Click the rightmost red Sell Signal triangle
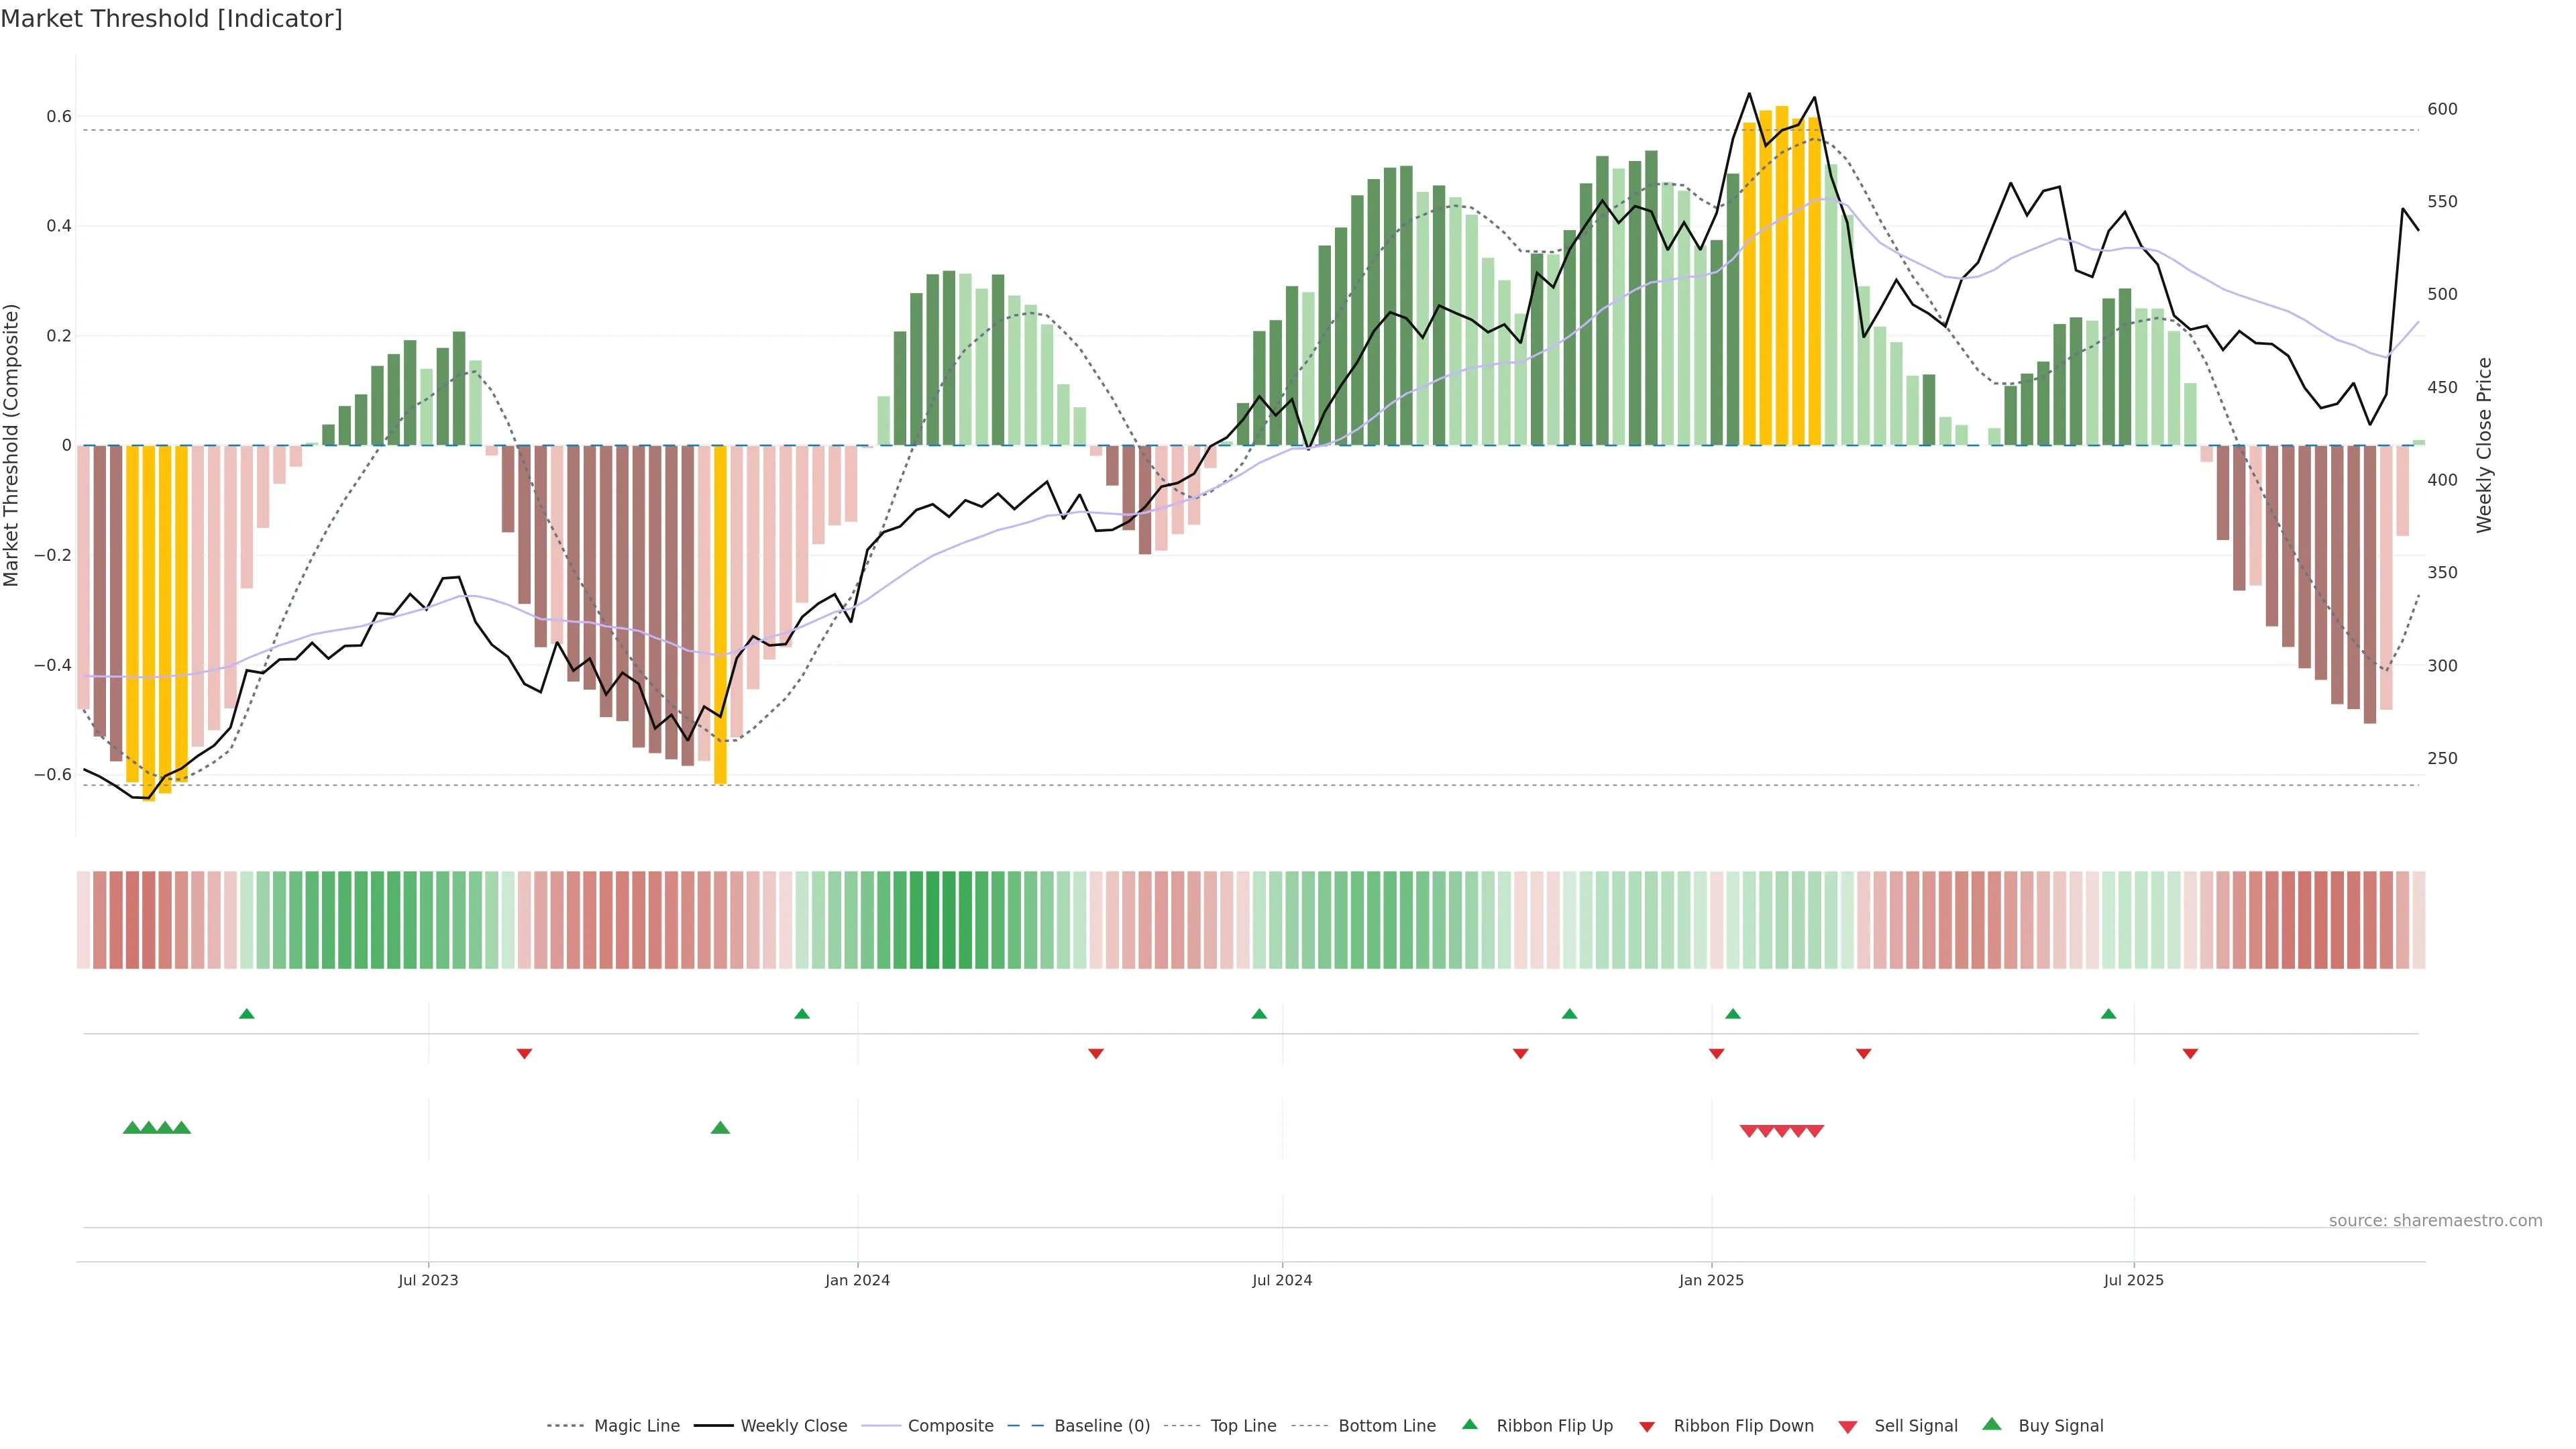2576x1449 pixels. [x=1815, y=1131]
